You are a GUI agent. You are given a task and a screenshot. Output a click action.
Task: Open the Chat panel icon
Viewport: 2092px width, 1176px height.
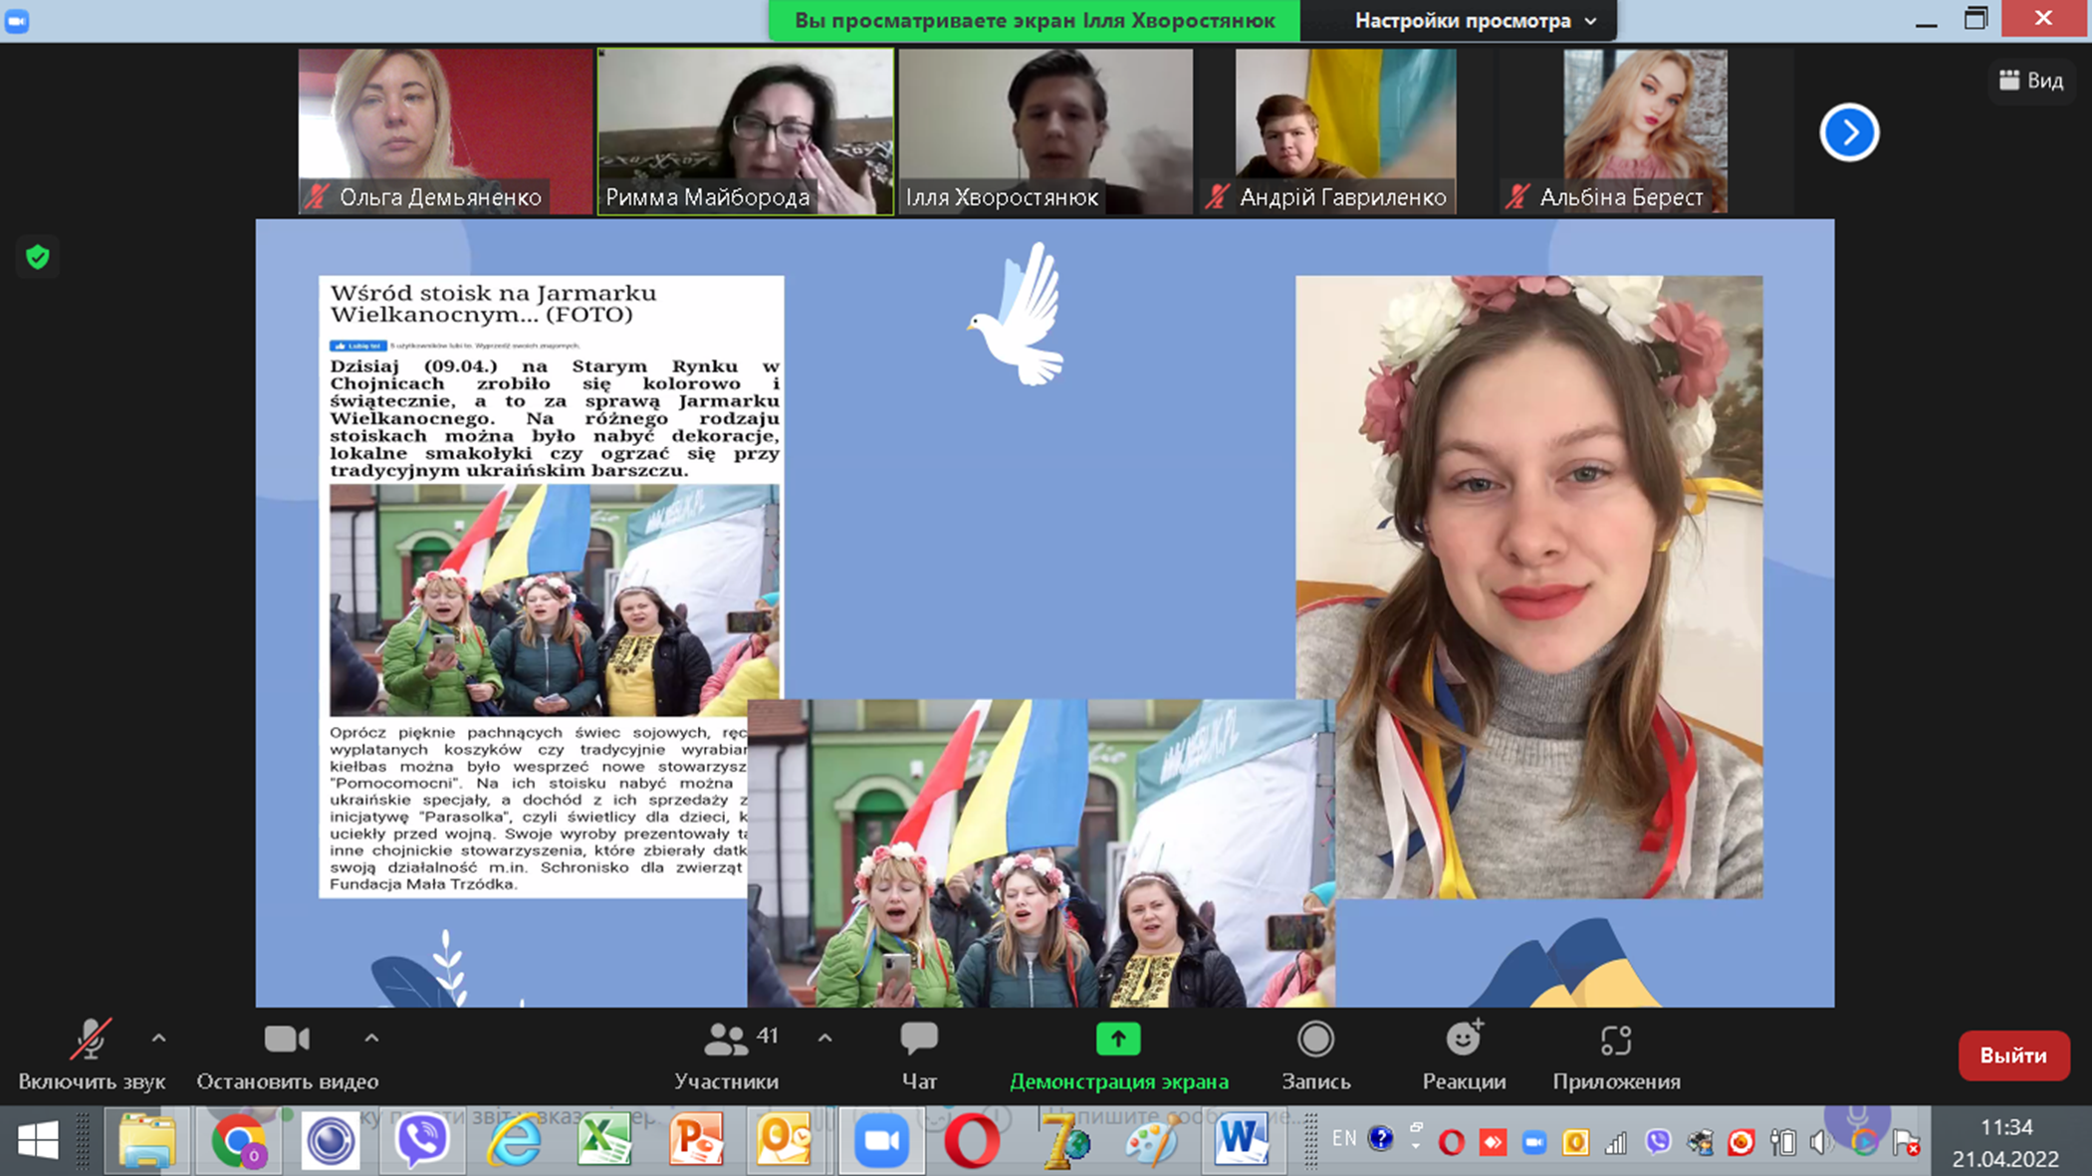(x=918, y=1040)
